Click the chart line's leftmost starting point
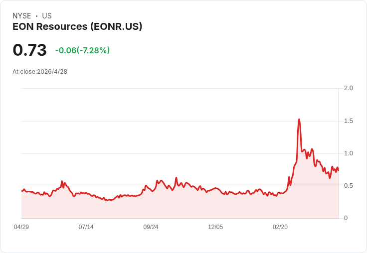Screen dimensions: 367x253 point(22,191)
